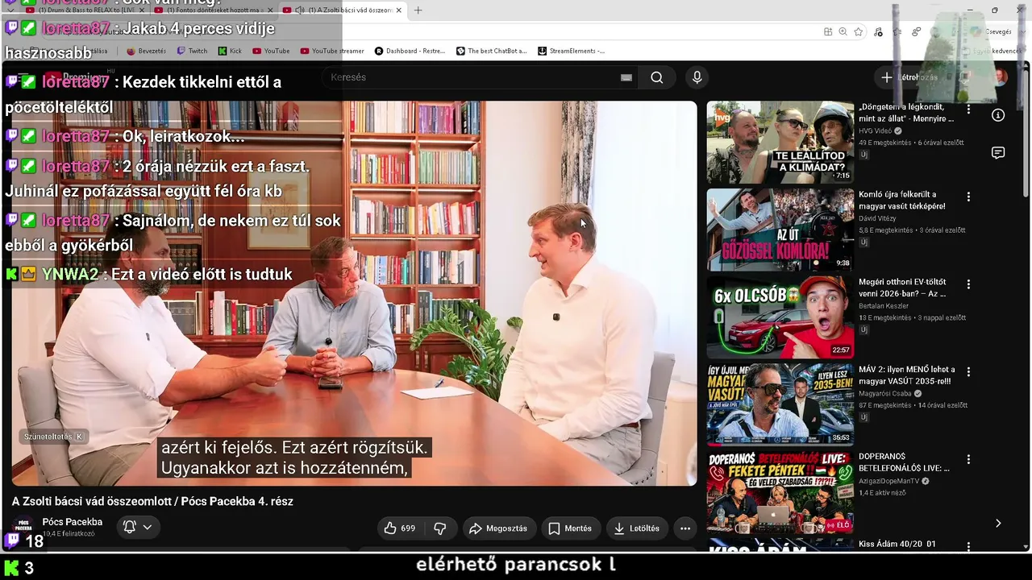The width and height of the screenshot is (1032, 580).
Task: Save the video with the Mentés button
Action: pos(571,528)
